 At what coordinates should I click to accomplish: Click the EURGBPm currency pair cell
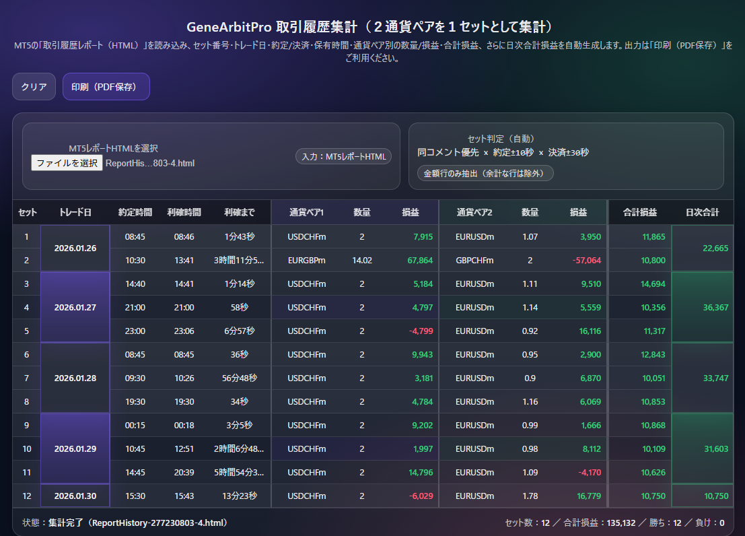tap(306, 260)
